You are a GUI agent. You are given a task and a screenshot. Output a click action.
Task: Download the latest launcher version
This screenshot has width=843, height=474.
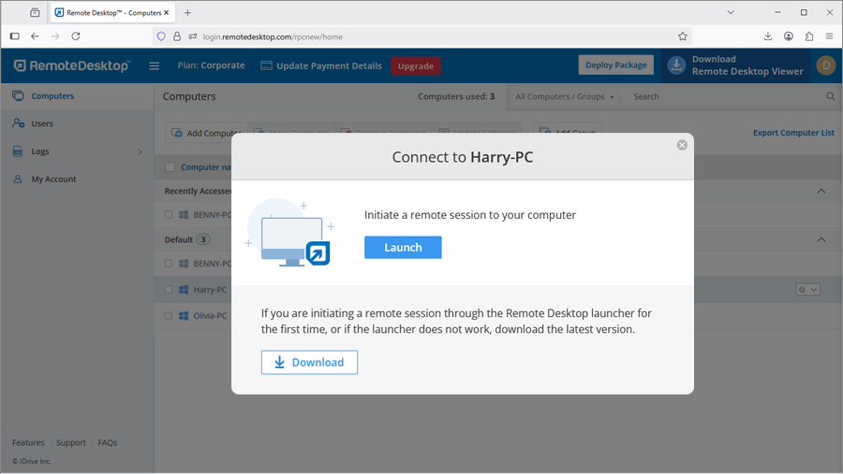pyautogui.click(x=309, y=362)
